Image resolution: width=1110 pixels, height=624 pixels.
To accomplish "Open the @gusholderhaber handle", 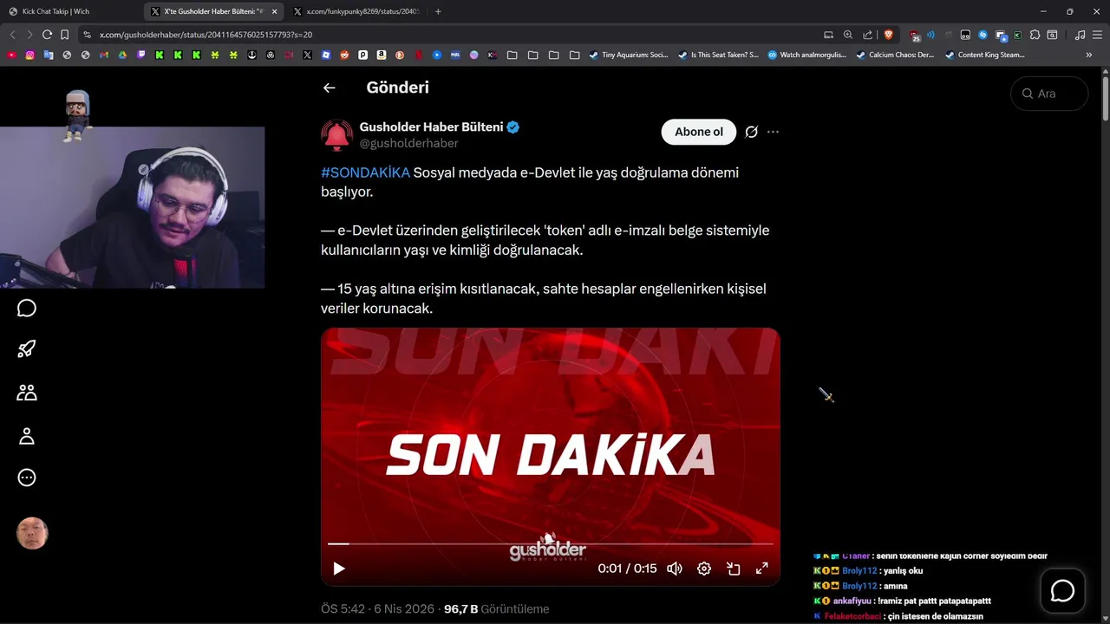I will click(x=408, y=143).
